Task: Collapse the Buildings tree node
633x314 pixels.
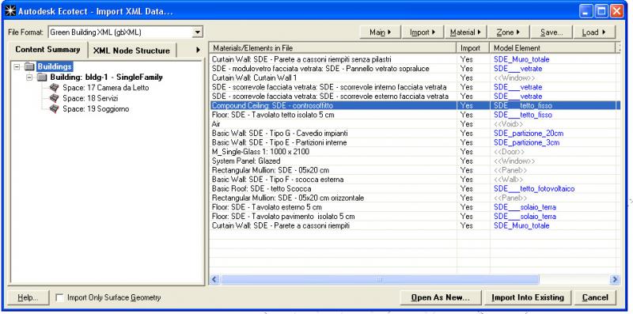Action: pyautogui.click(x=17, y=66)
